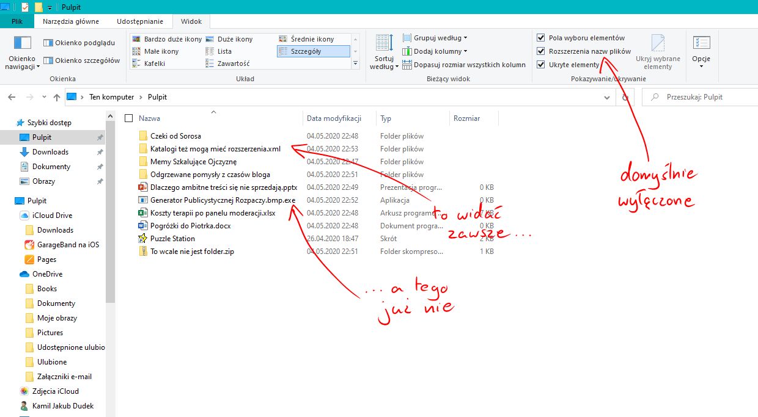Image resolution: width=758 pixels, height=417 pixels.
Task: Select Duże ikony layout
Action: 229,39
